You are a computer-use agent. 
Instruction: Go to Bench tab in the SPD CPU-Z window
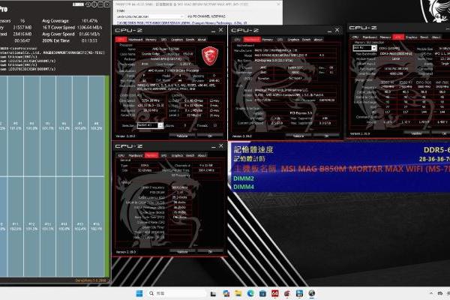pyautogui.click(x=424, y=37)
